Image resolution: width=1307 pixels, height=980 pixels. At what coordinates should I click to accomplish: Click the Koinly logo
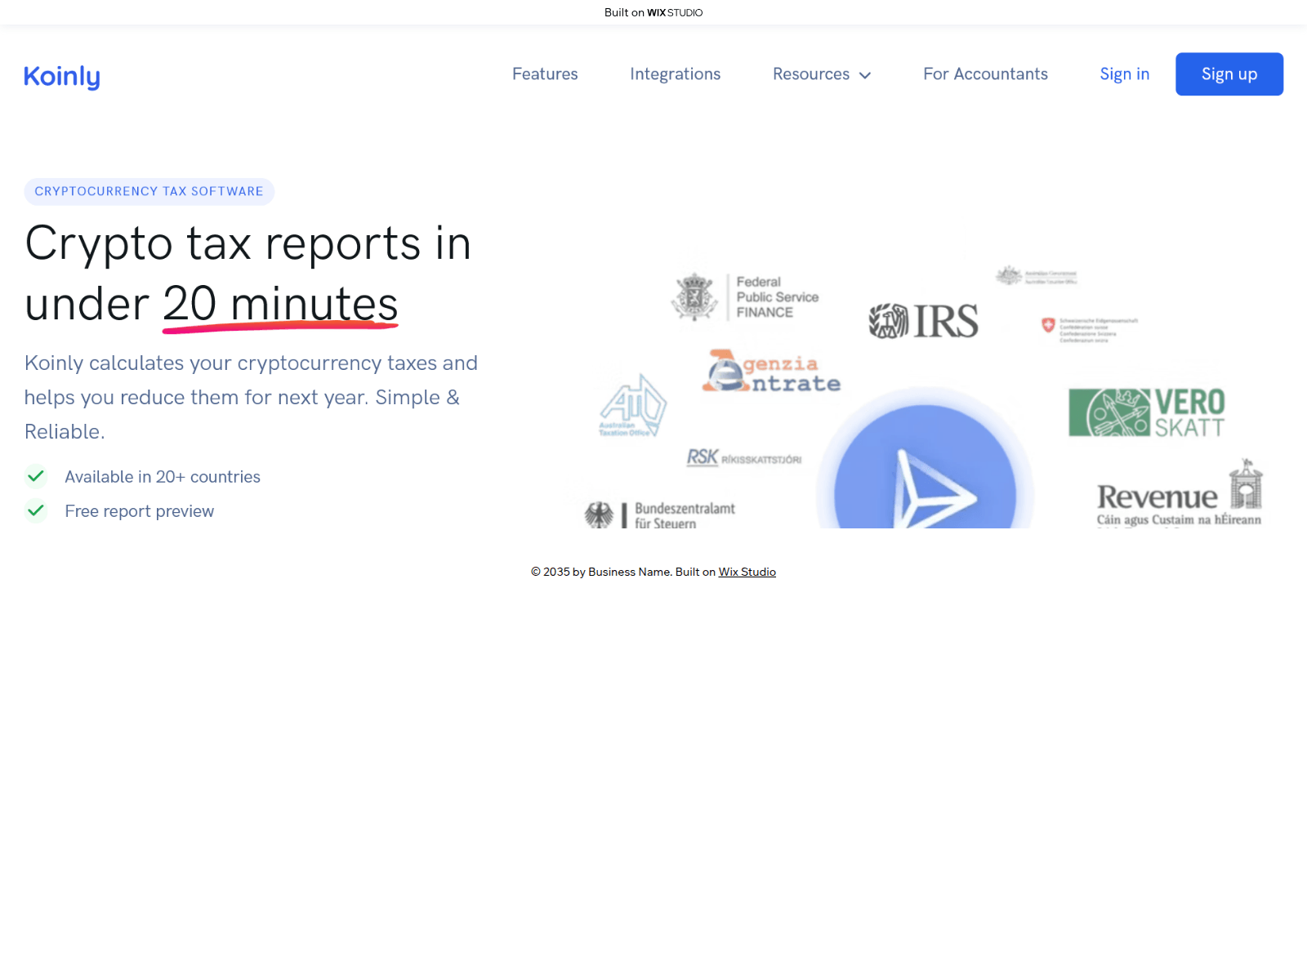coord(62,76)
